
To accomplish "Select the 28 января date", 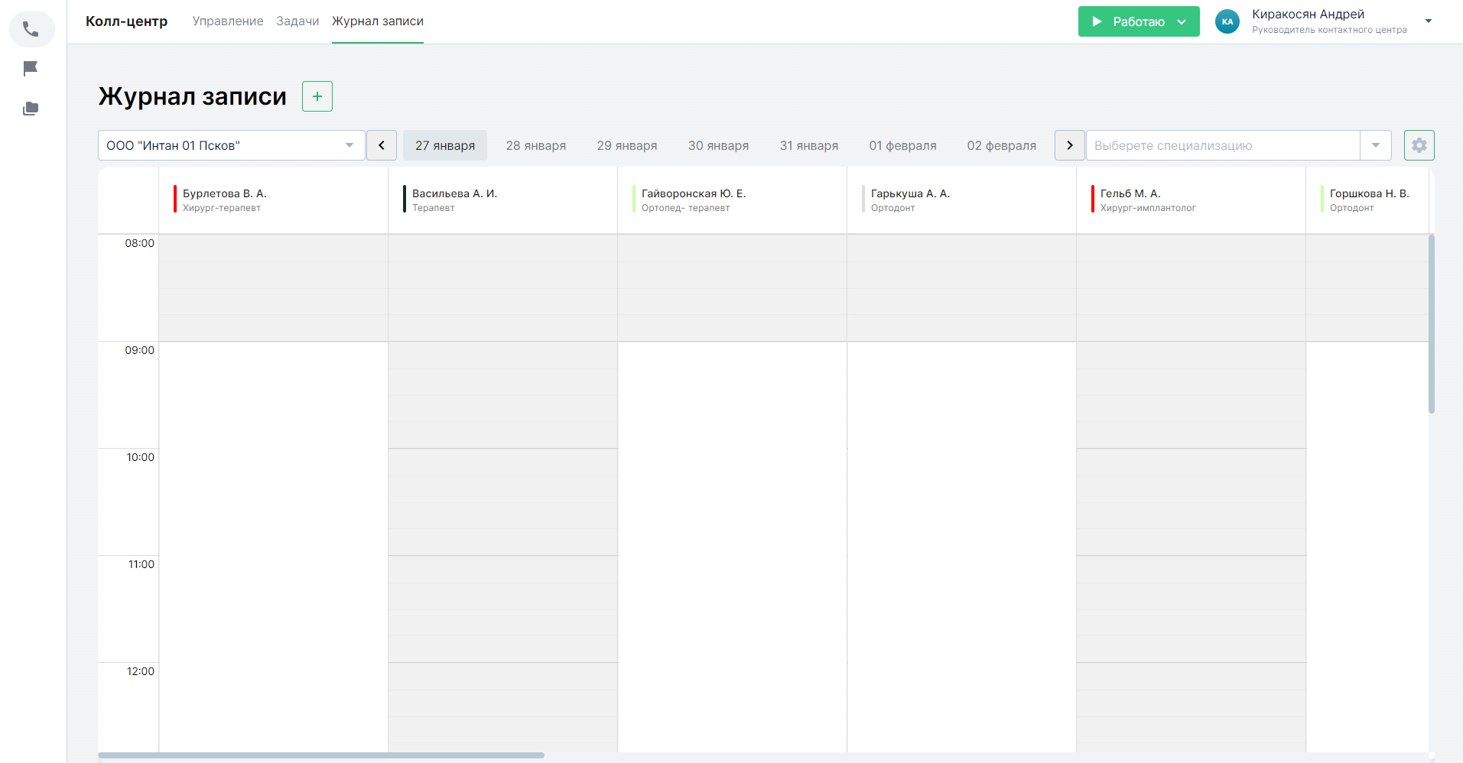I will [536, 145].
